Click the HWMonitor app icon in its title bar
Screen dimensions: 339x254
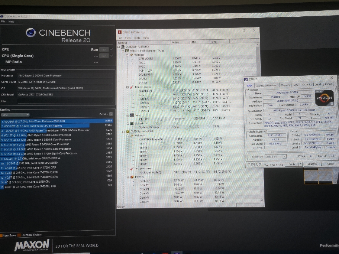[120, 32]
